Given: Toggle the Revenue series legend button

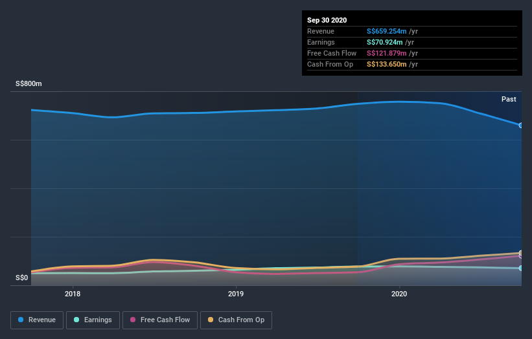Looking at the screenshot, I should pos(37,320).
